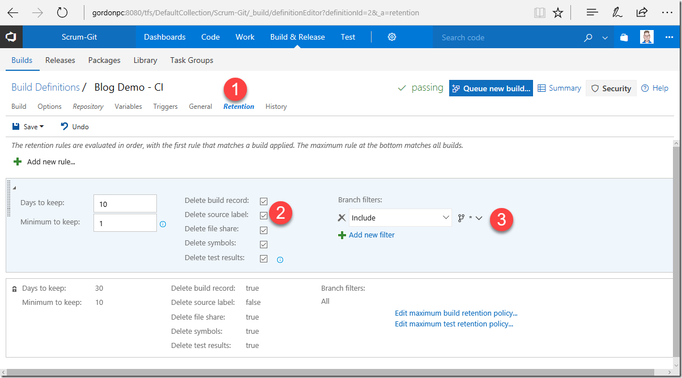Click Edit maximum test retention policy link
The image size is (682, 378).
[x=454, y=324]
